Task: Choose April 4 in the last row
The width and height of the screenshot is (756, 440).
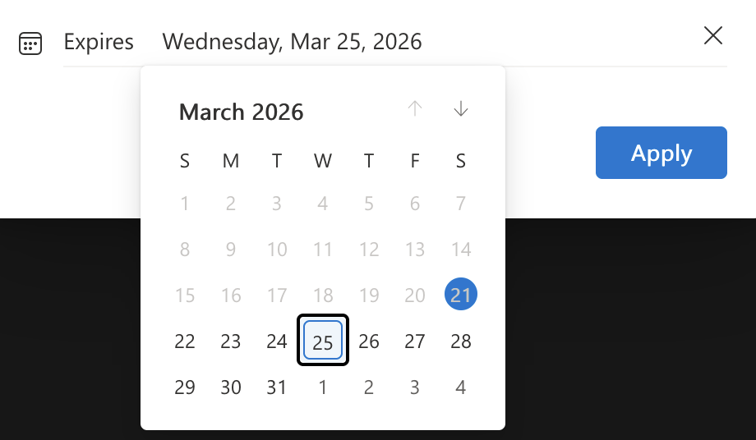Action: pos(461,387)
